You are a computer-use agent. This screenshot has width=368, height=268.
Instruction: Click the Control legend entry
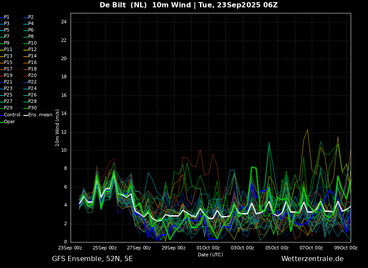pos(12,115)
